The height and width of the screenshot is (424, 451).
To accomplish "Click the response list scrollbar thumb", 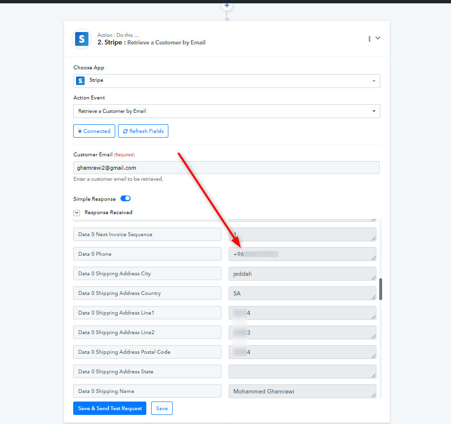I will 381,289.
